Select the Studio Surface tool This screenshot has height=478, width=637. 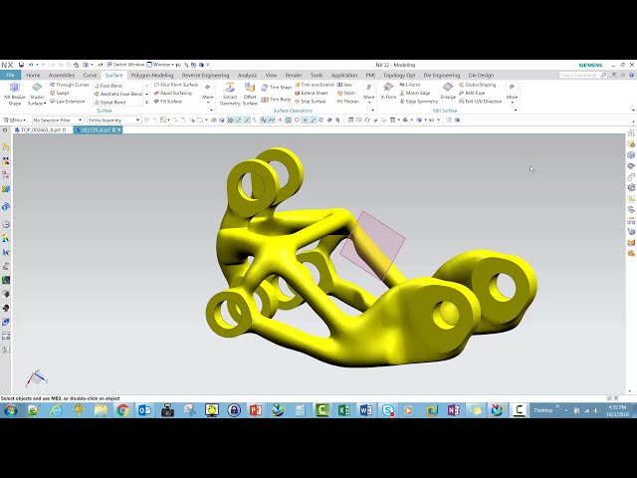click(36, 92)
